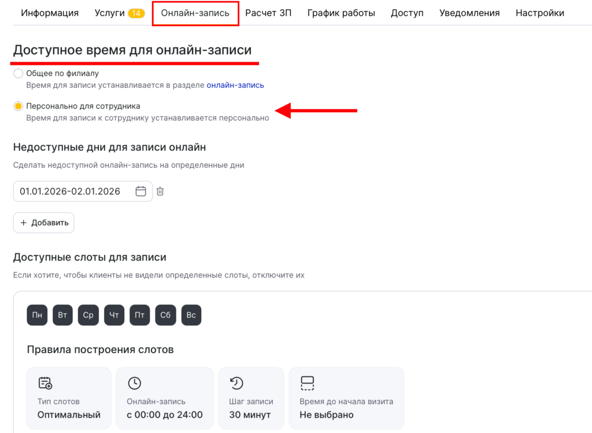Viewport: 592px width, 433px height.
Task: Open 'Время до начала визита' setting
Action: 346,398
